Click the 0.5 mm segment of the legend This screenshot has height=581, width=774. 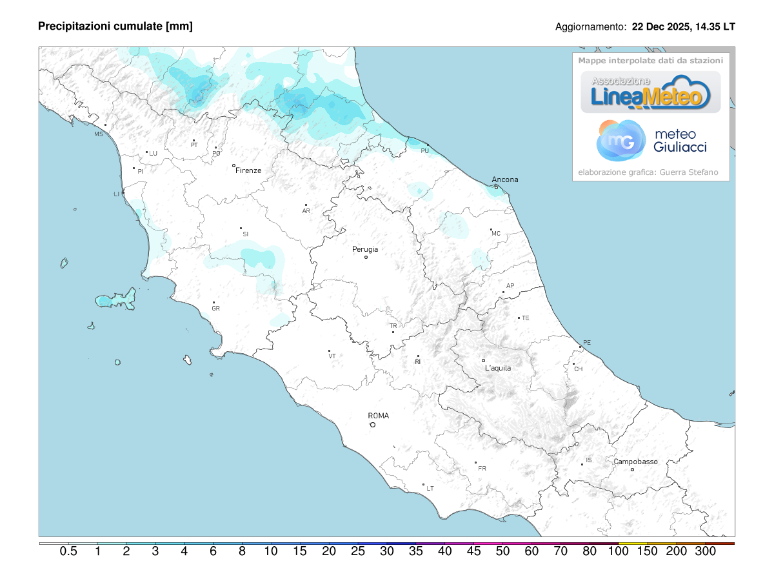pos(68,552)
